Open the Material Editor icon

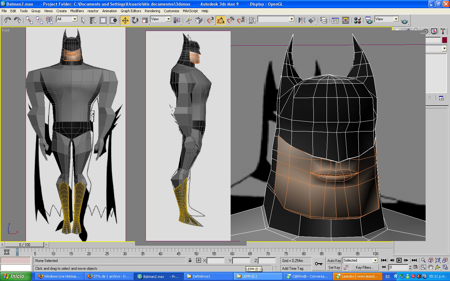(357, 20)
